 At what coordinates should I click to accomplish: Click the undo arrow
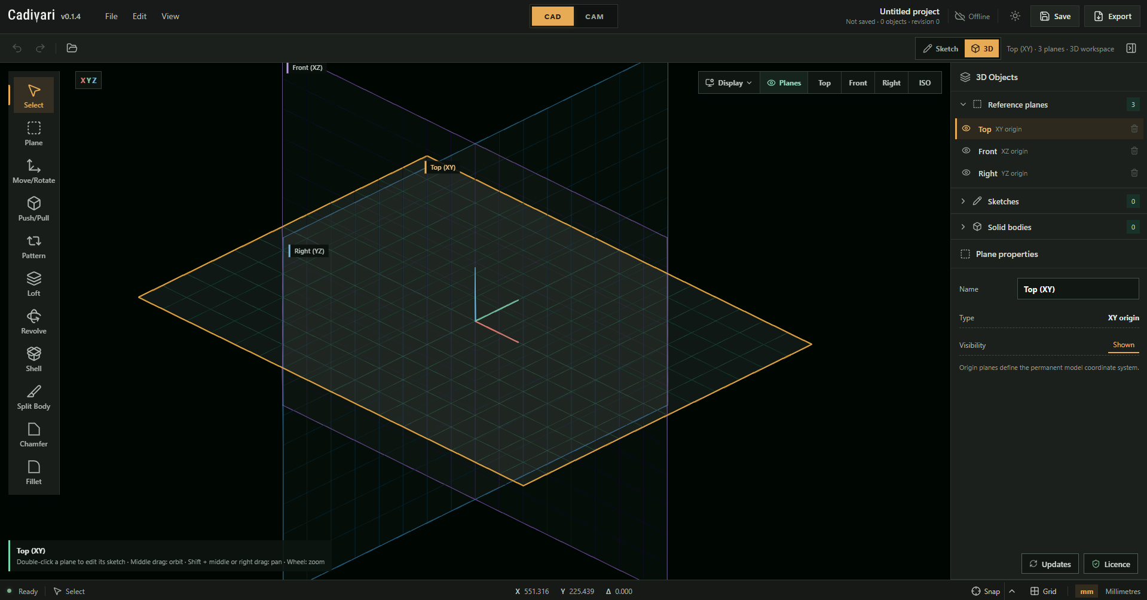[17, 48]
